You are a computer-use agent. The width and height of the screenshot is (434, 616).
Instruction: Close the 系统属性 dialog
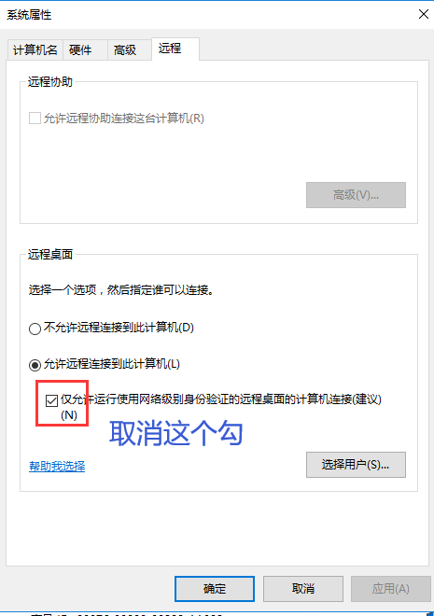point(424,15)
